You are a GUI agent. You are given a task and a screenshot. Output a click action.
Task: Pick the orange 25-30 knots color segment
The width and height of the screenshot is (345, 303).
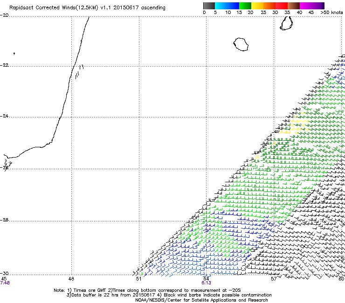(x=269, y=6)
